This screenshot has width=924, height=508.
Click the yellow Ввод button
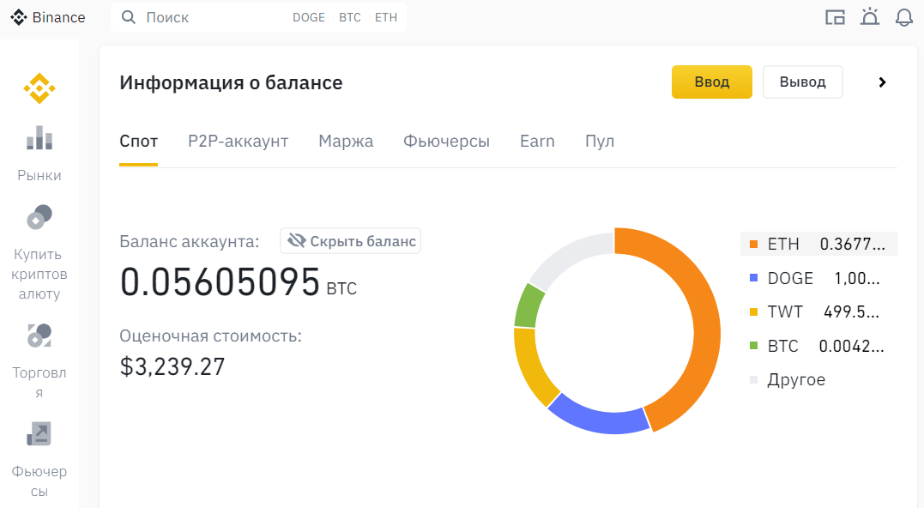(712, 82)
